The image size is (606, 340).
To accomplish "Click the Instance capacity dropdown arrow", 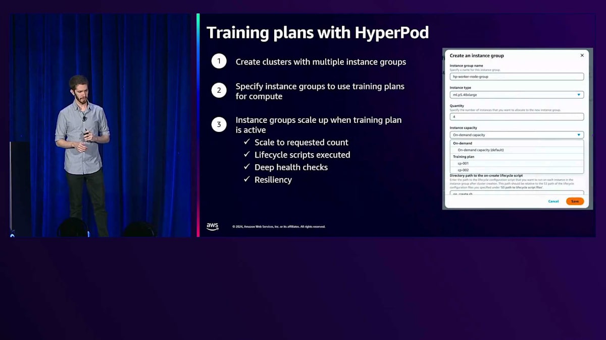I will coord(579,135).
